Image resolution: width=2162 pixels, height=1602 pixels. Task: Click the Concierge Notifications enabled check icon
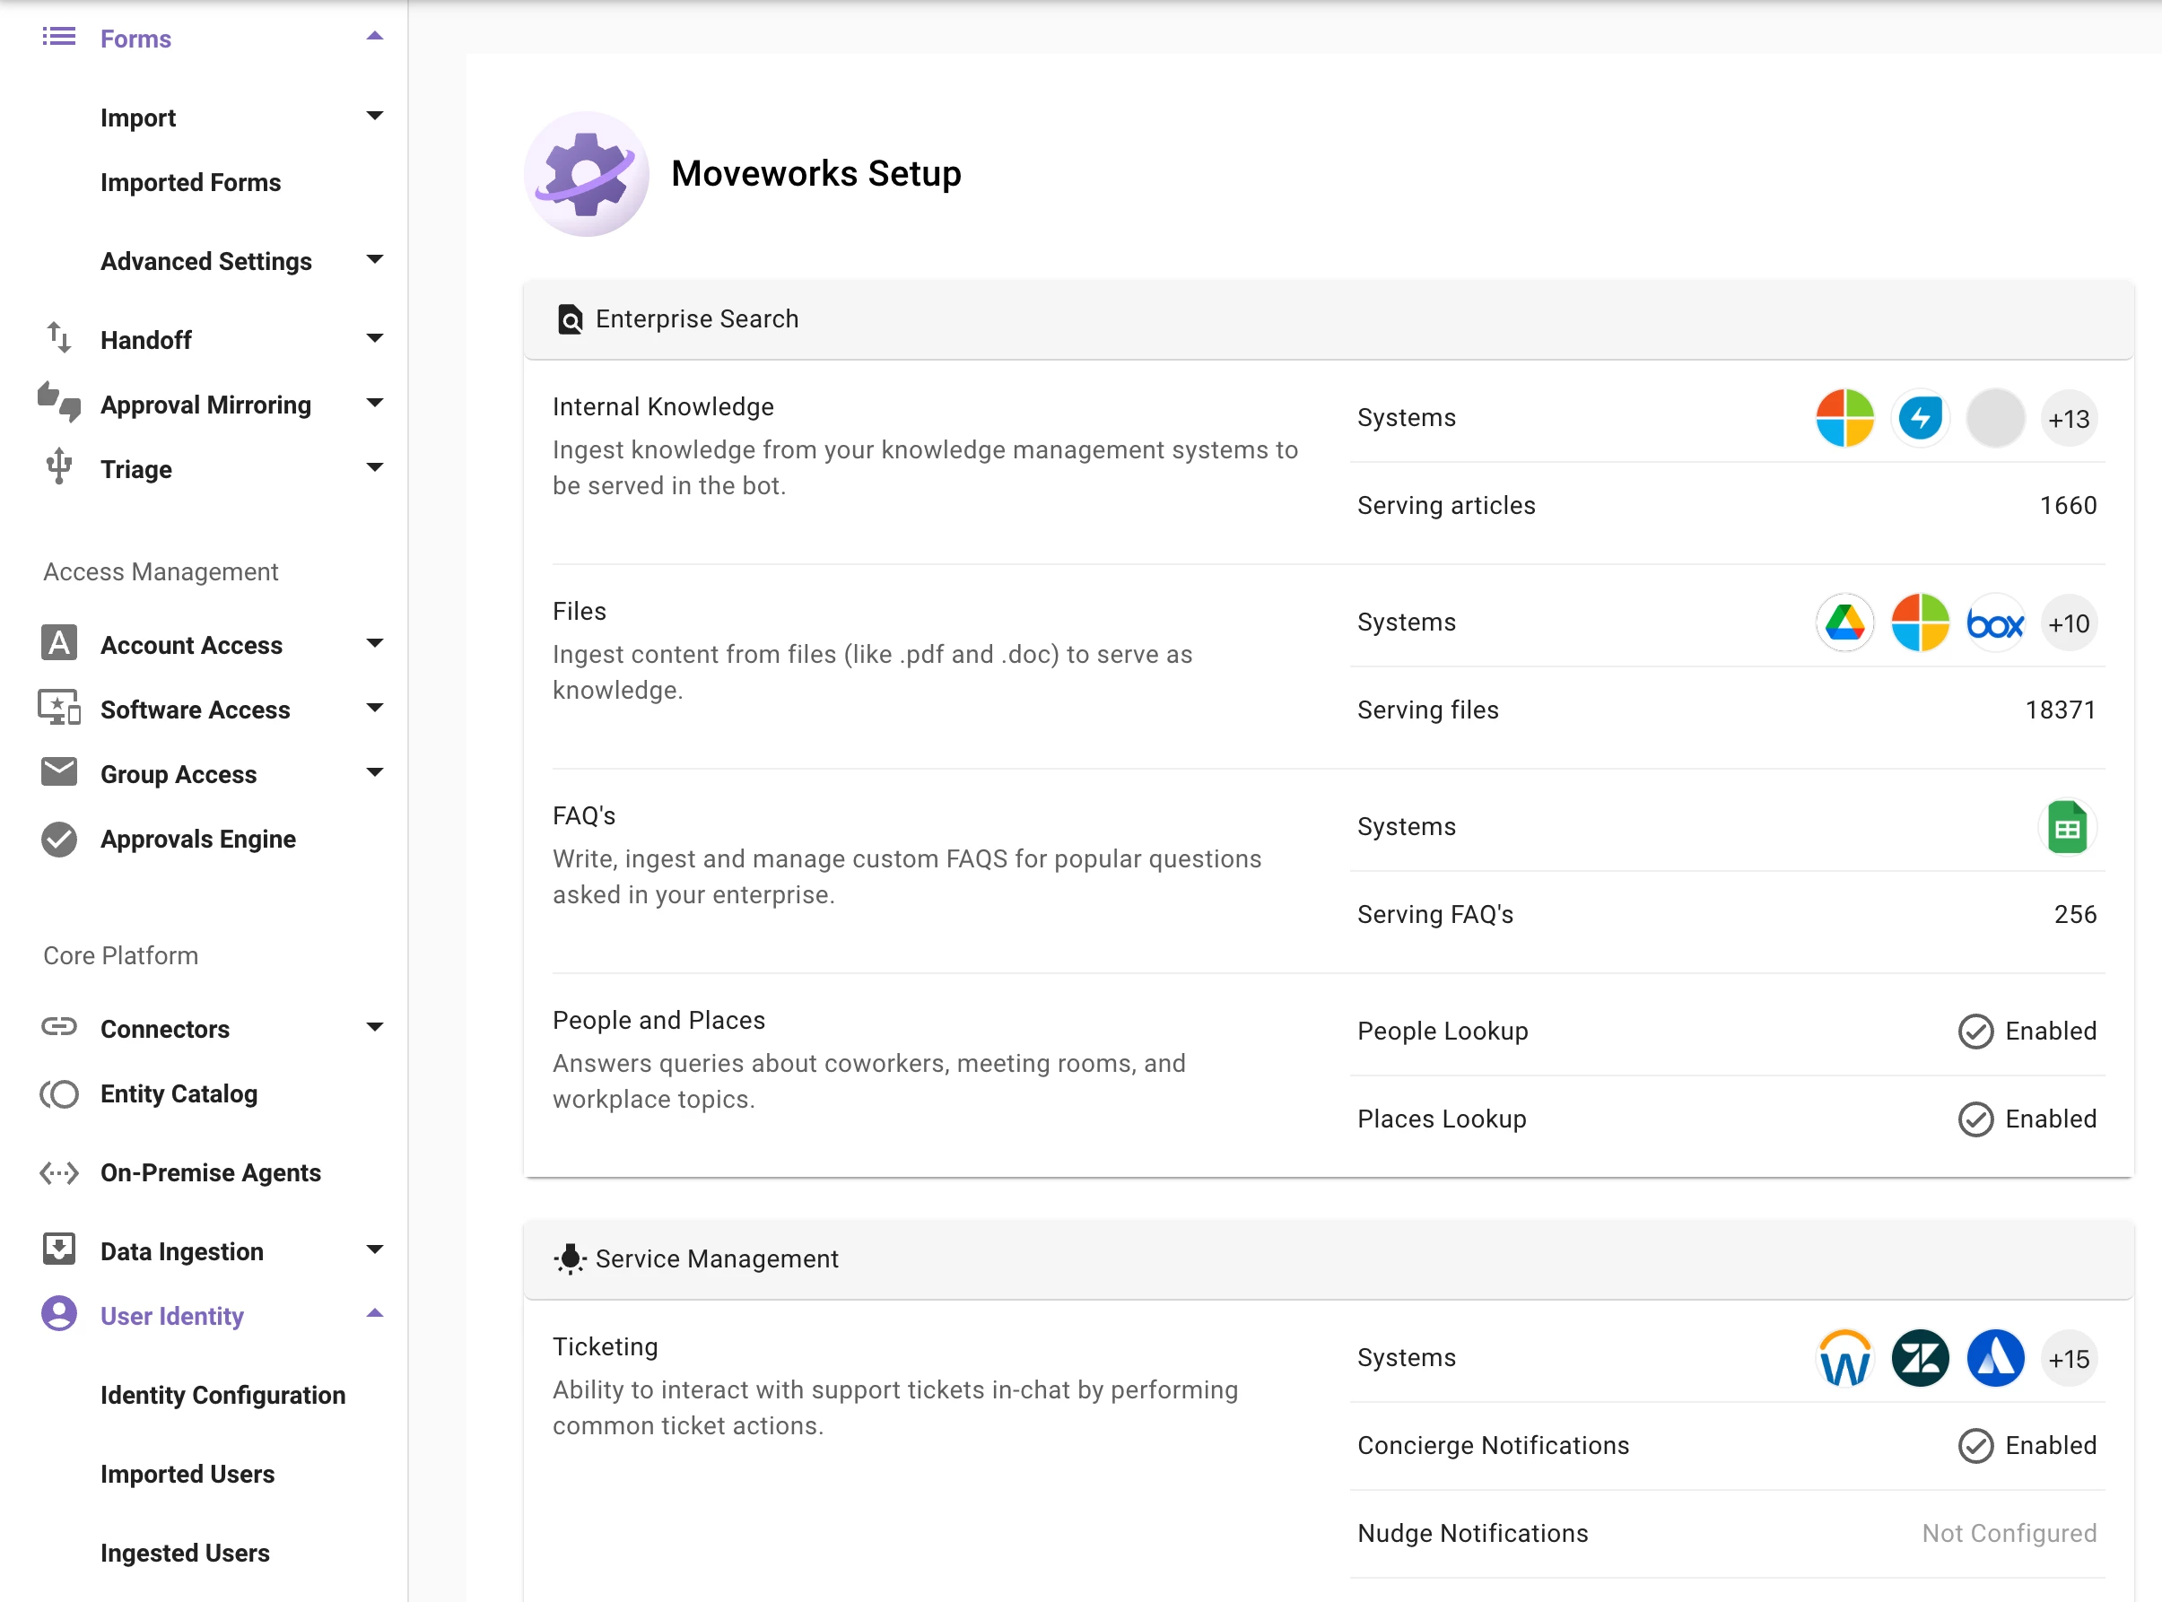1975,1446
